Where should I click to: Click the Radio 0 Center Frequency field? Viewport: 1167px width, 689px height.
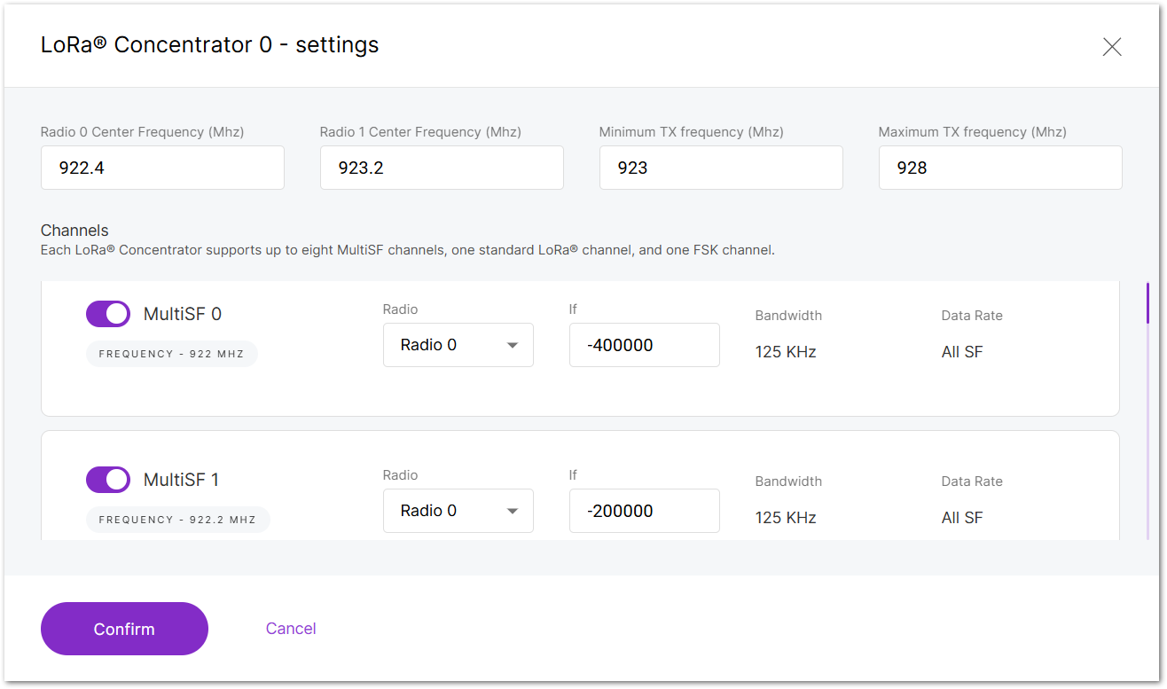click(162, 168)
